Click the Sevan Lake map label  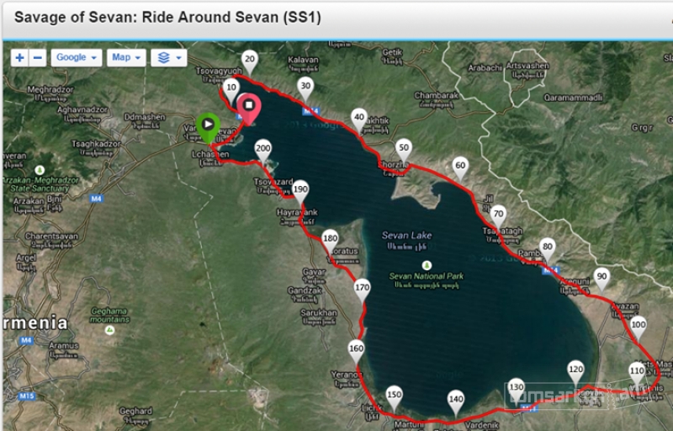pos(406,236)
